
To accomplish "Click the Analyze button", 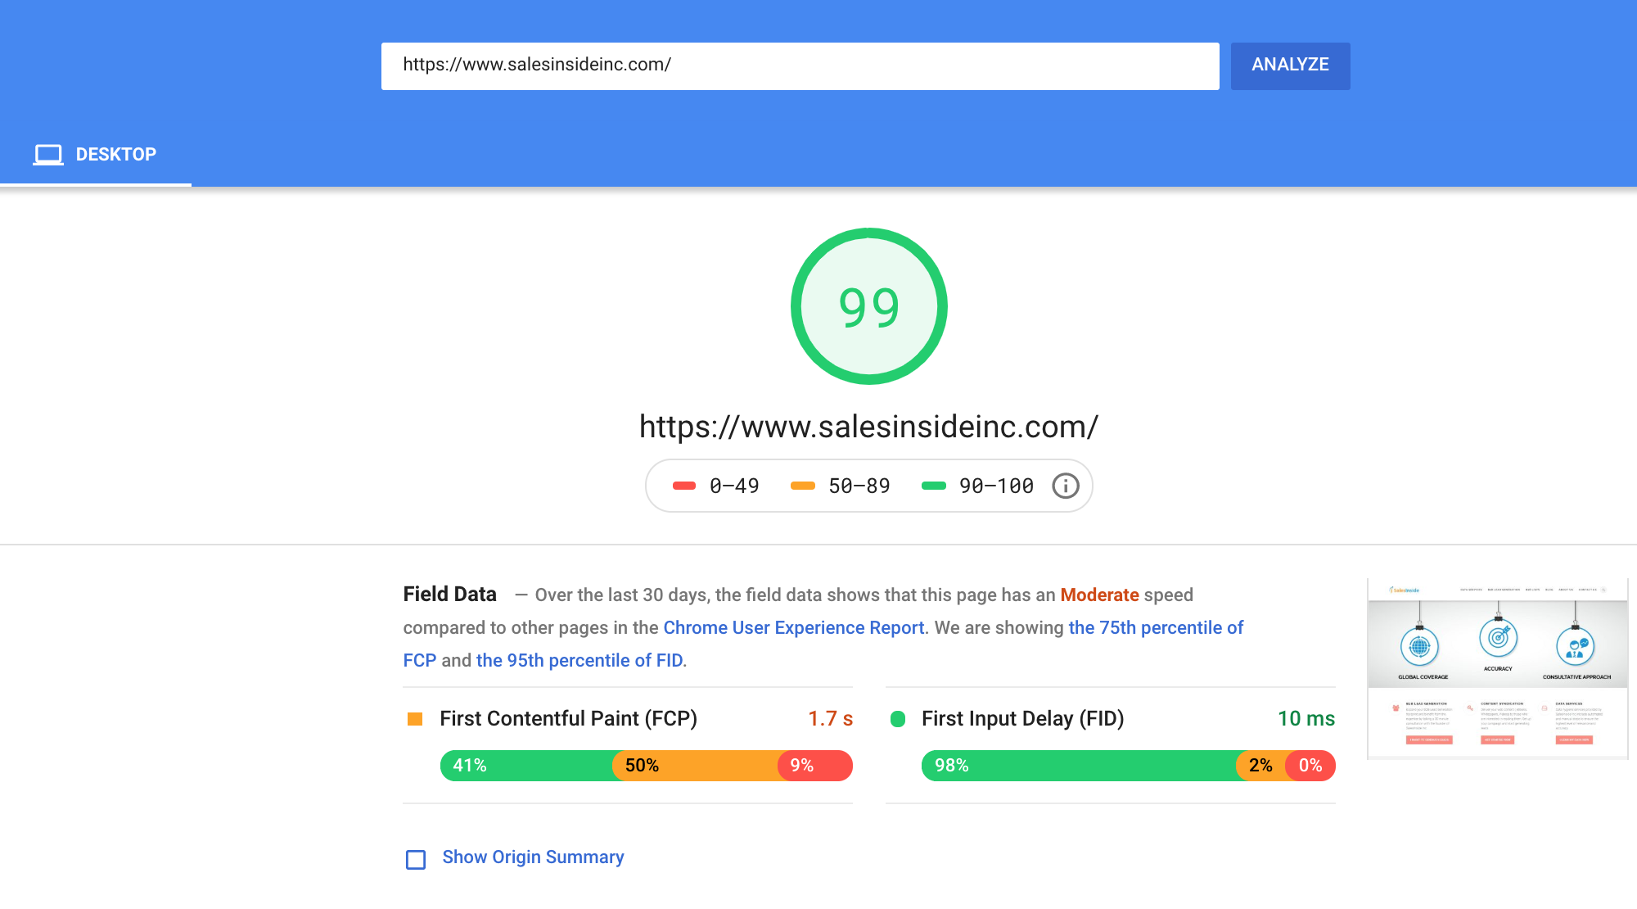I will click(x=1290, y=66).
